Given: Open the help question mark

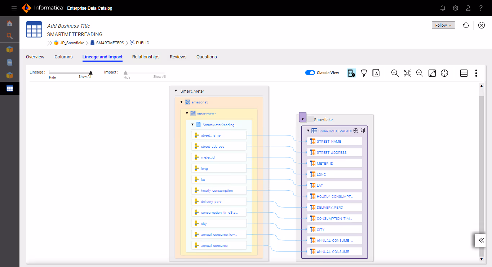Looking at the screenshot, I should coord(481,8).
